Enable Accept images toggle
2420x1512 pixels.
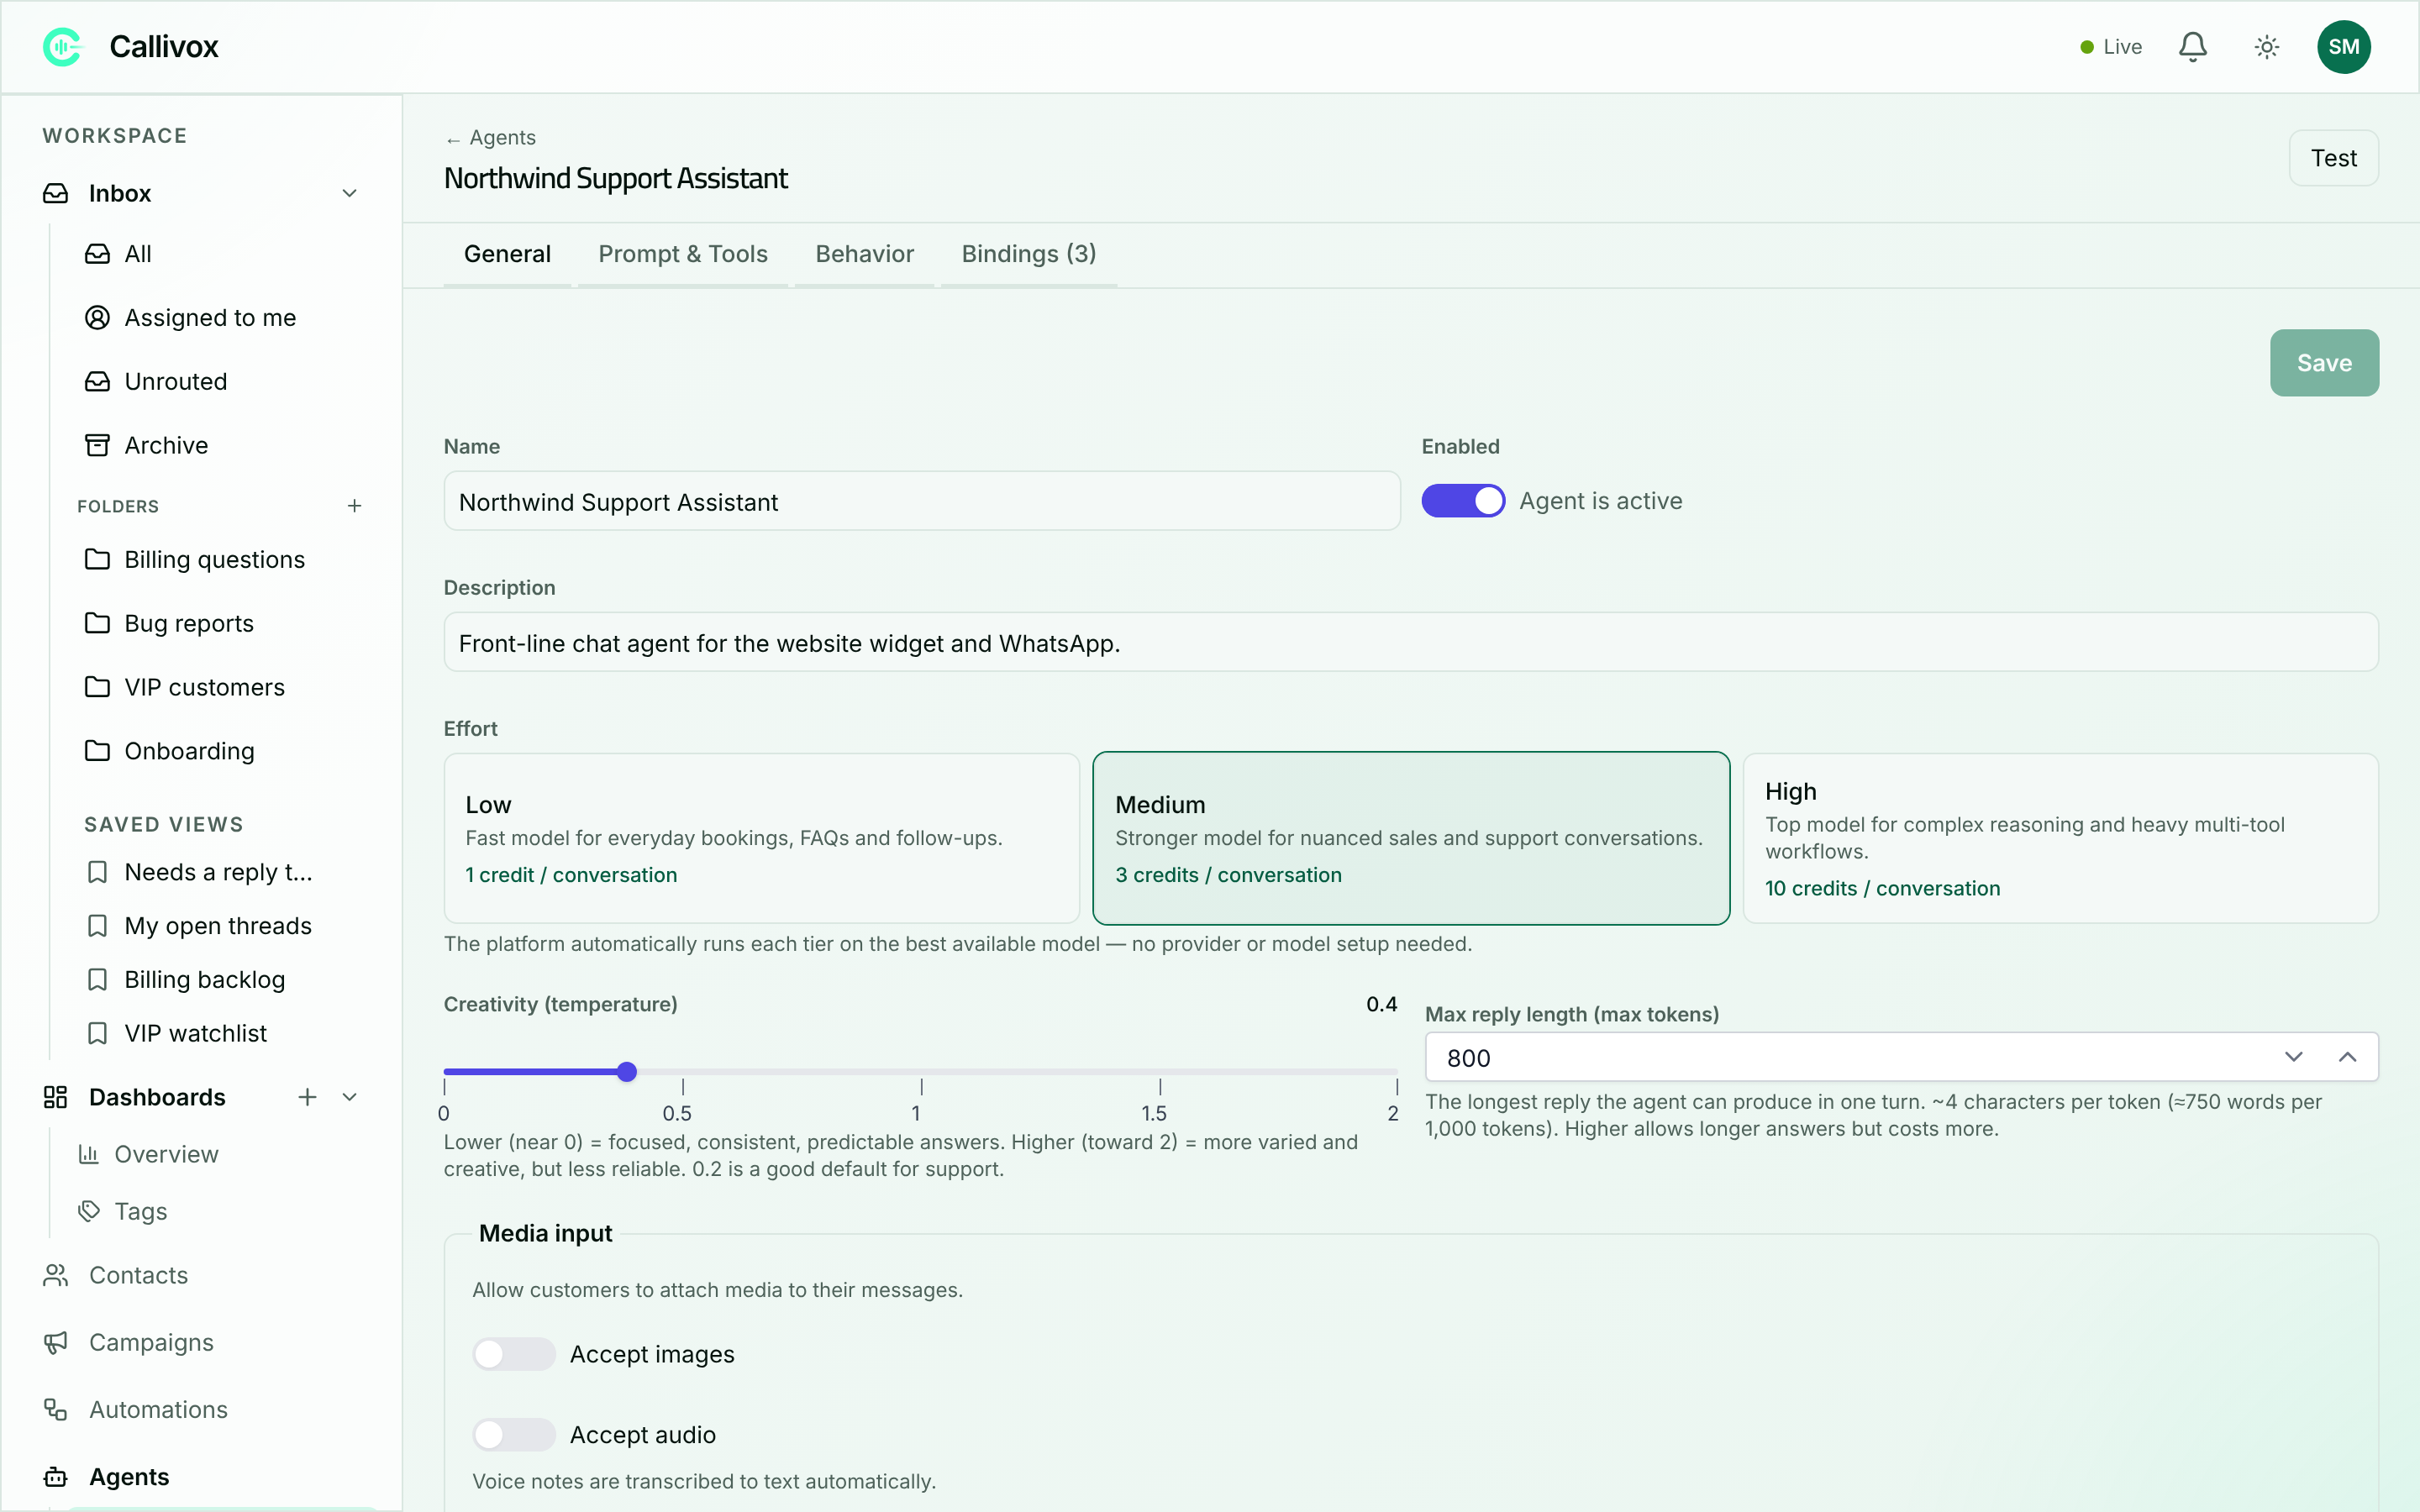tap(513, 1354)
